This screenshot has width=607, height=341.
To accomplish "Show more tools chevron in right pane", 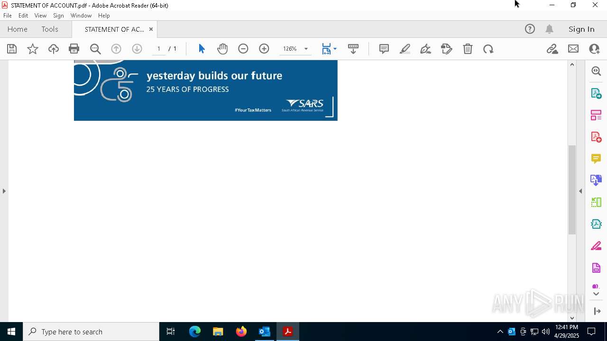I will pos(596,294).
